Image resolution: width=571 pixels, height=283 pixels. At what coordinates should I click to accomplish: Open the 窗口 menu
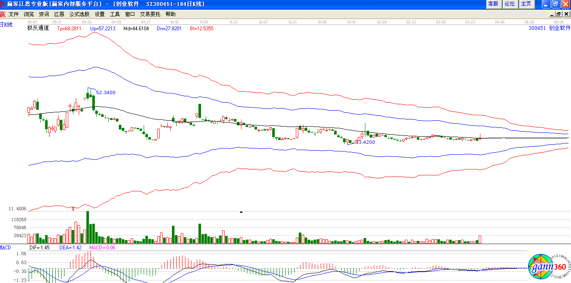click(x=130, y=14)
